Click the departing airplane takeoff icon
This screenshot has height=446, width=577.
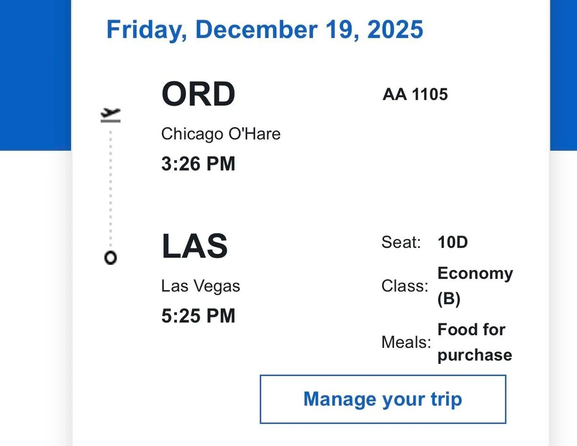coord(111,115)
